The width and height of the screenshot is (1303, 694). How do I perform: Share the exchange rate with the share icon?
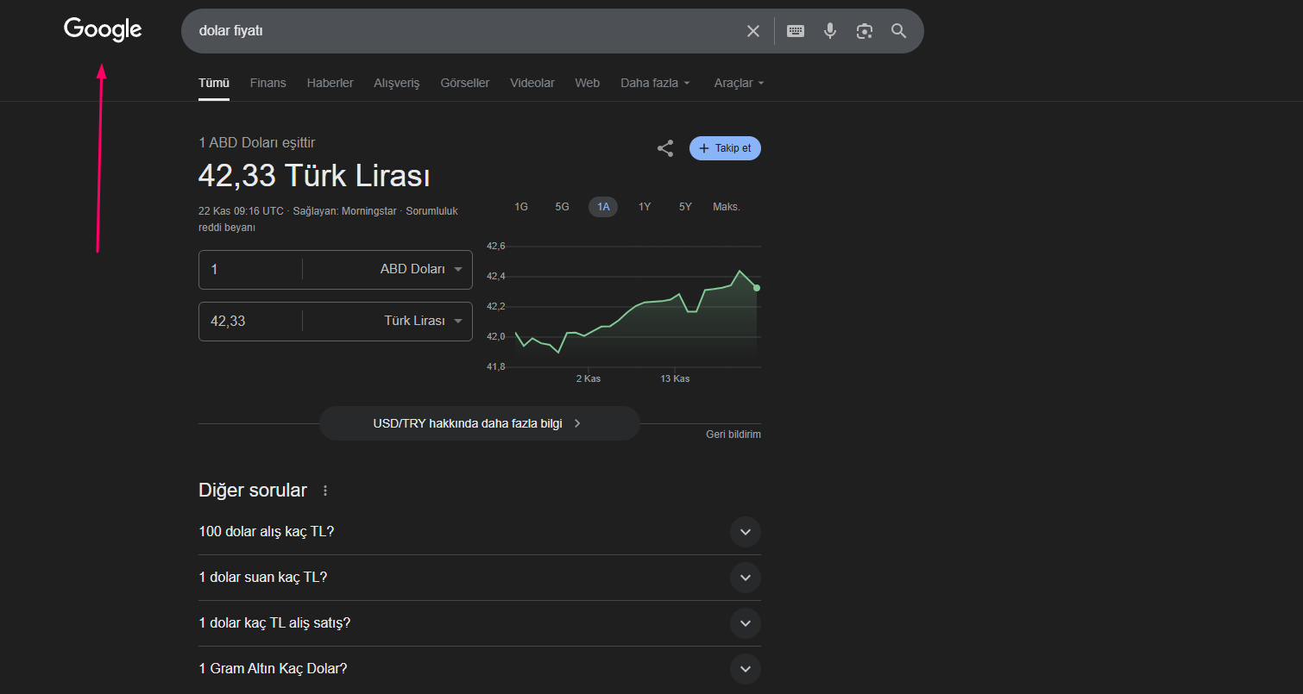pyautogui.click(x=665, y=148)
